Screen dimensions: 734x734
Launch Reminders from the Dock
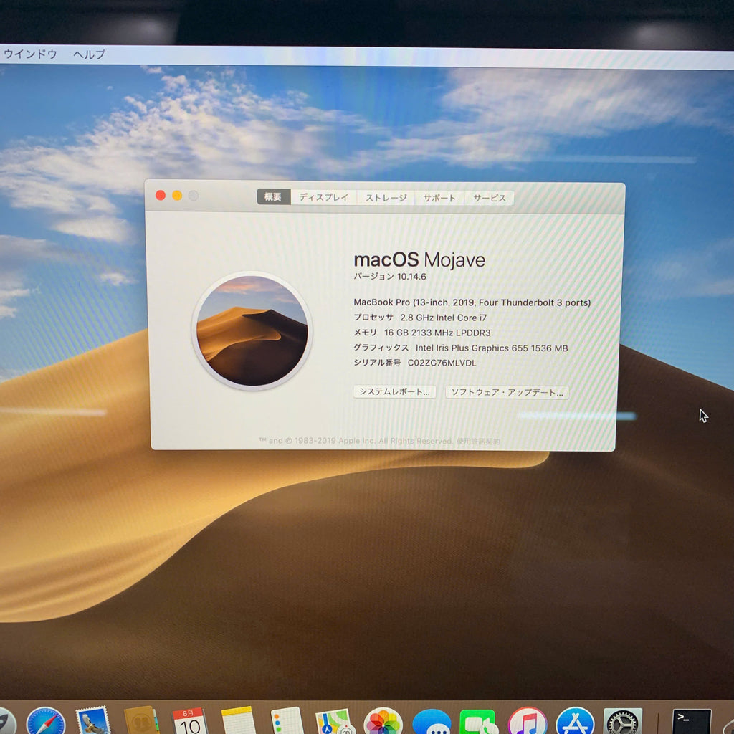[287, 721]
